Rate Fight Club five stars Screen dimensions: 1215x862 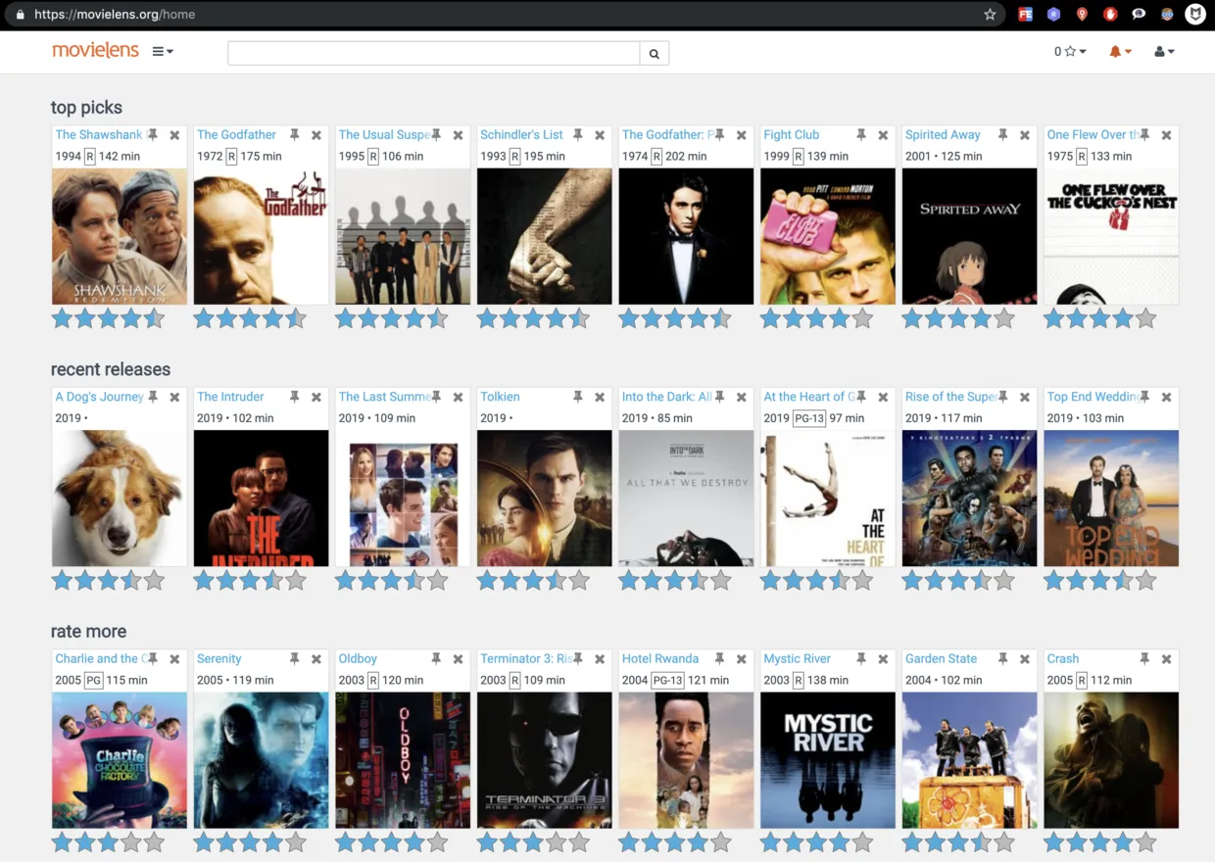tap(861, 318)
